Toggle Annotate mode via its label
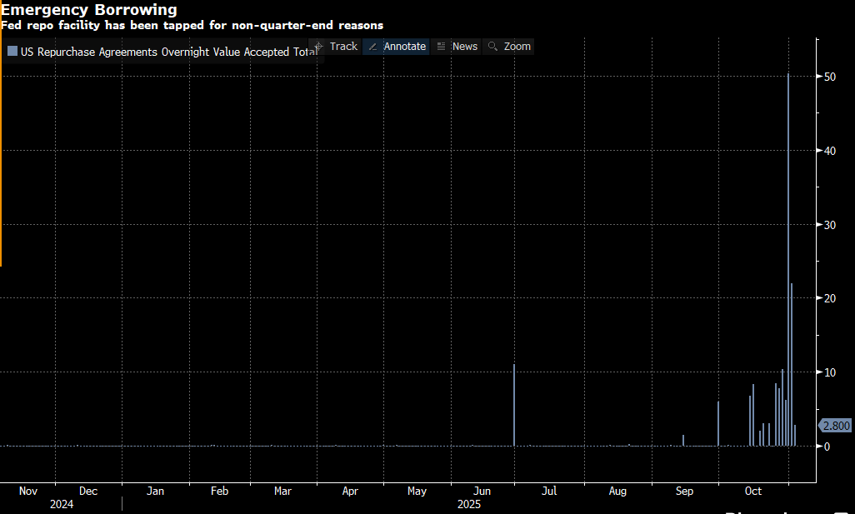This screenshot has height=514, width=855. pos(405,47)
